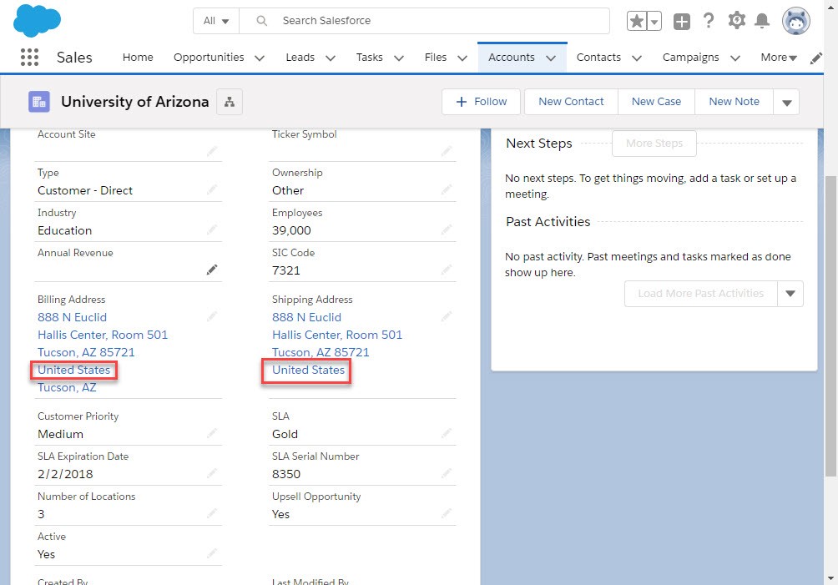Edit the Annual Revenue field pencil
This screenshot has height=585, width=838.
212,270
